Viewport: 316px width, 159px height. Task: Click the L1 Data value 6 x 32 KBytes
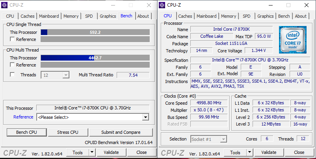(x=271, y=103)
